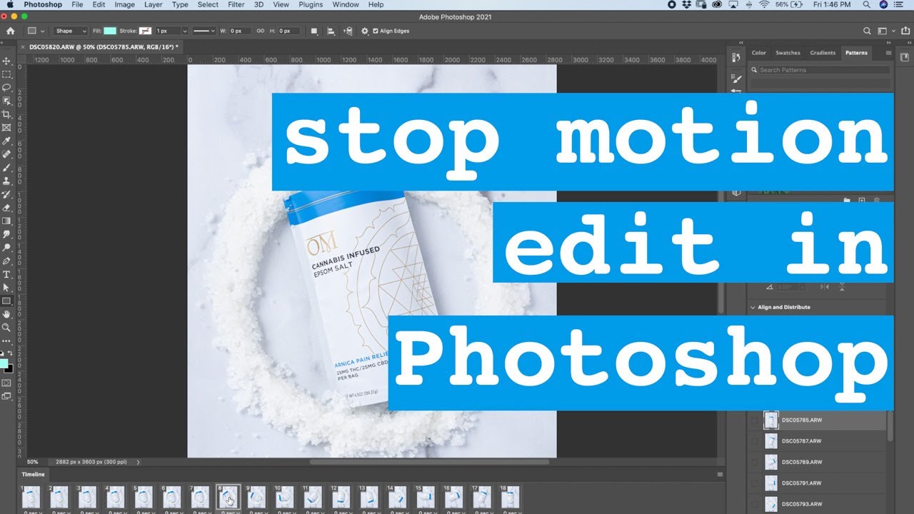
Task: Select the Rectangular Marquee tool
Action: point(6,74)
